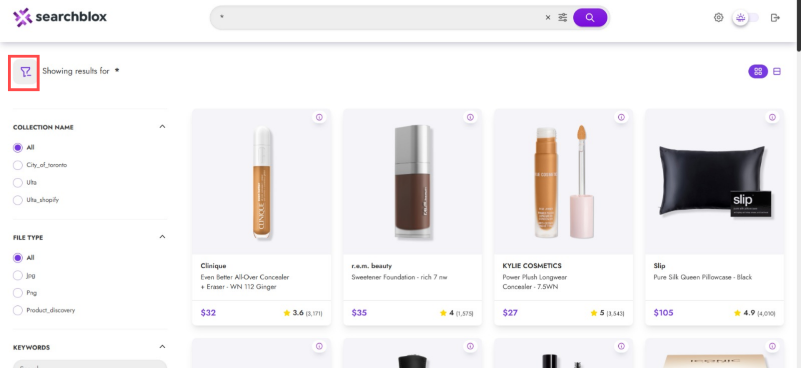Switch to list view layout

[777, 71]
